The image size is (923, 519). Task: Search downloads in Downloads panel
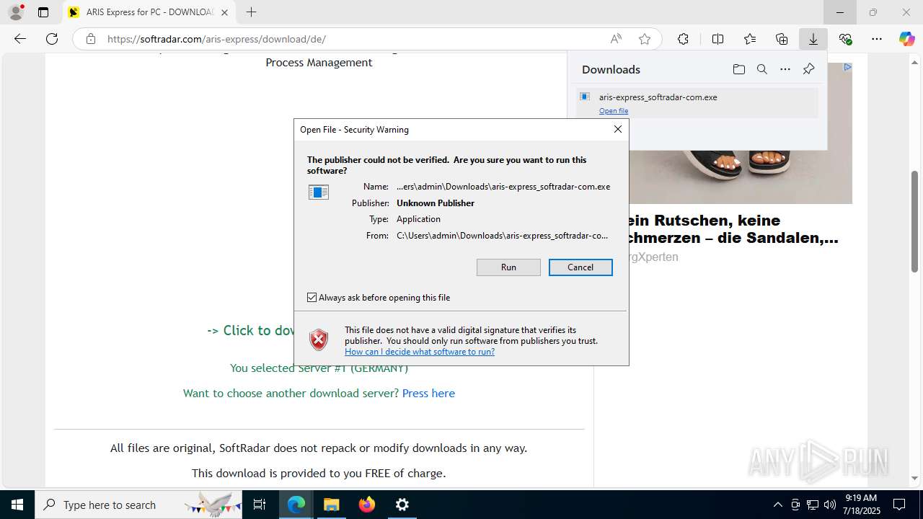click(x=761, y=69)
